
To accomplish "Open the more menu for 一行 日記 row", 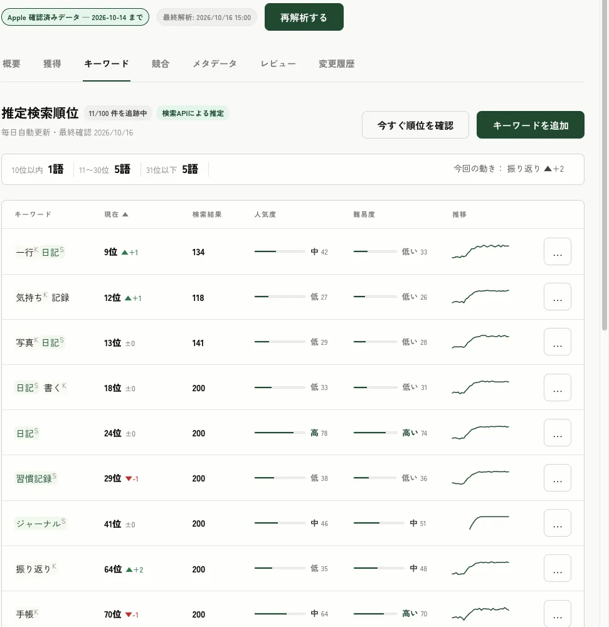I will coord(557,251).
